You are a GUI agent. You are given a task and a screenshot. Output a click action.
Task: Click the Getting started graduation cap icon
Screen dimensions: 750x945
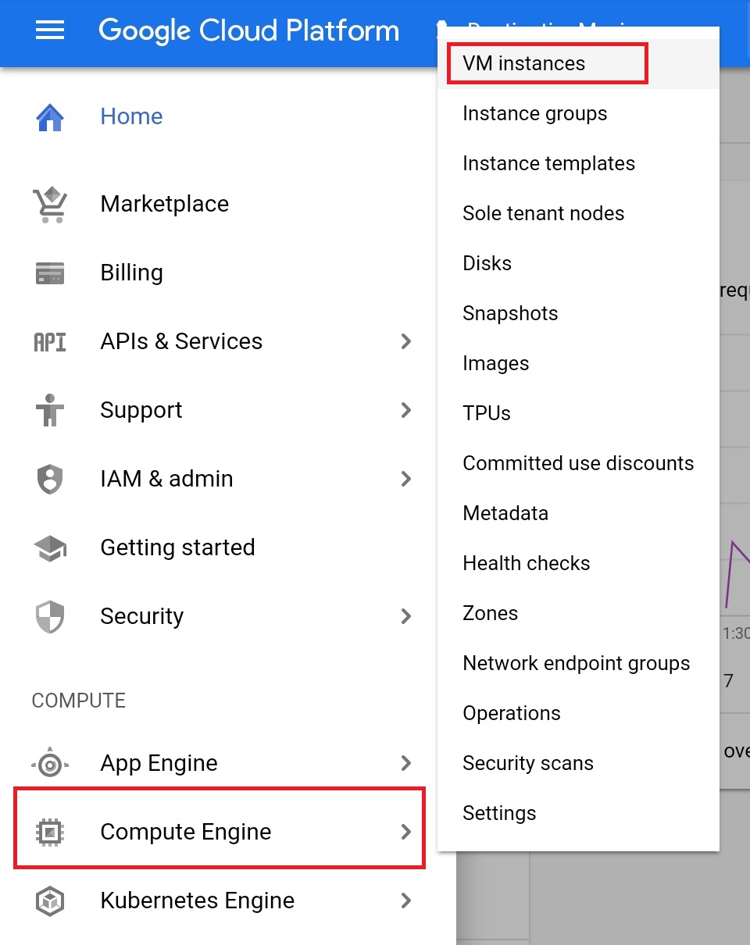[50, 548]
